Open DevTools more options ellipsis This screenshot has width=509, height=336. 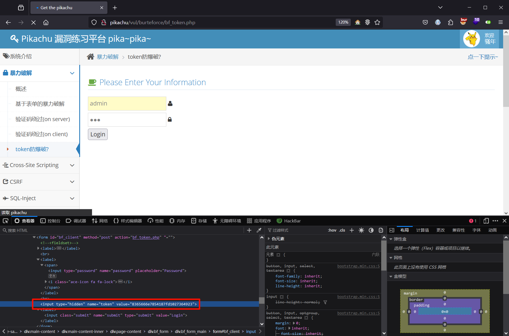[495, 221]
